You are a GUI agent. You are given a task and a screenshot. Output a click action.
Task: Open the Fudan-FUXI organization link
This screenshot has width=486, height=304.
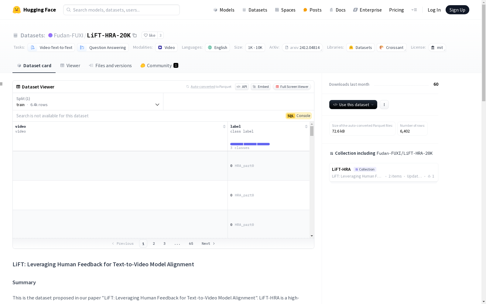(69, 35)
